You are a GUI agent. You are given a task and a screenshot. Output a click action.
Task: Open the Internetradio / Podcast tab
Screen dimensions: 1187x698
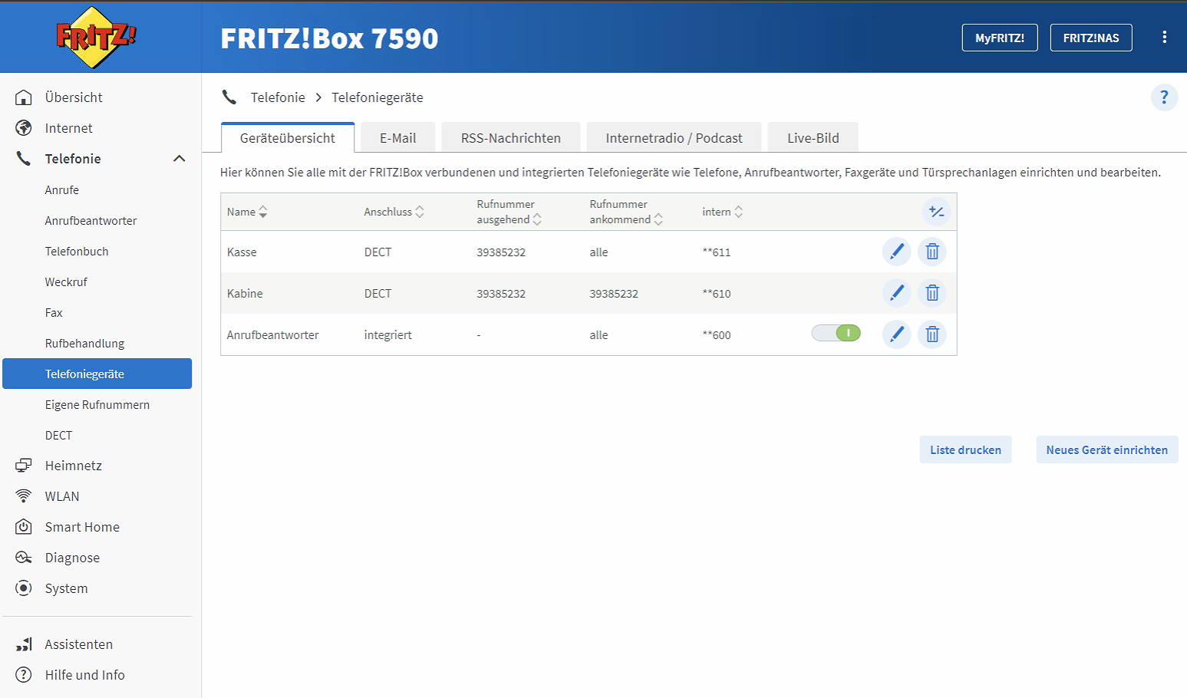674,138
